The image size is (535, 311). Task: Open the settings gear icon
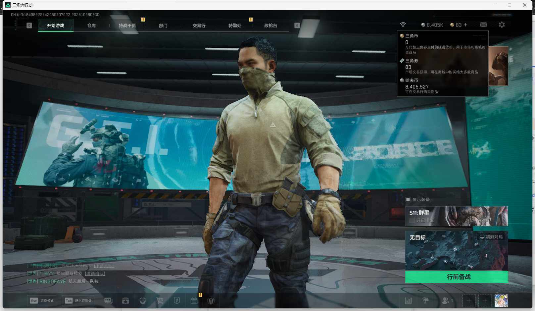[502, 25]
